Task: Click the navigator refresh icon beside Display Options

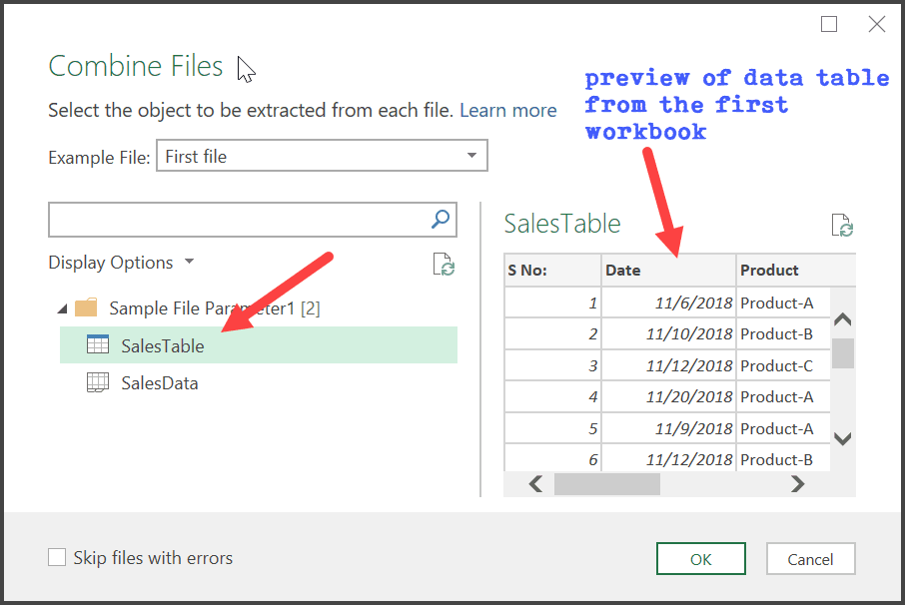Action: (444, 264)
